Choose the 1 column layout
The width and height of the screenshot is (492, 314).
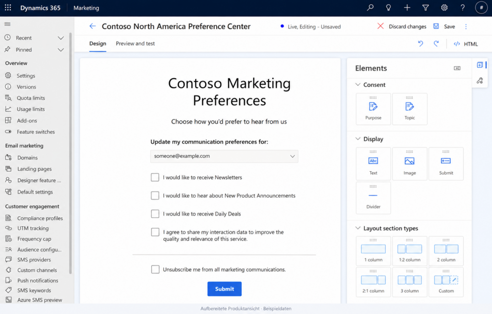pyautogui.click(x=373, y=251)
